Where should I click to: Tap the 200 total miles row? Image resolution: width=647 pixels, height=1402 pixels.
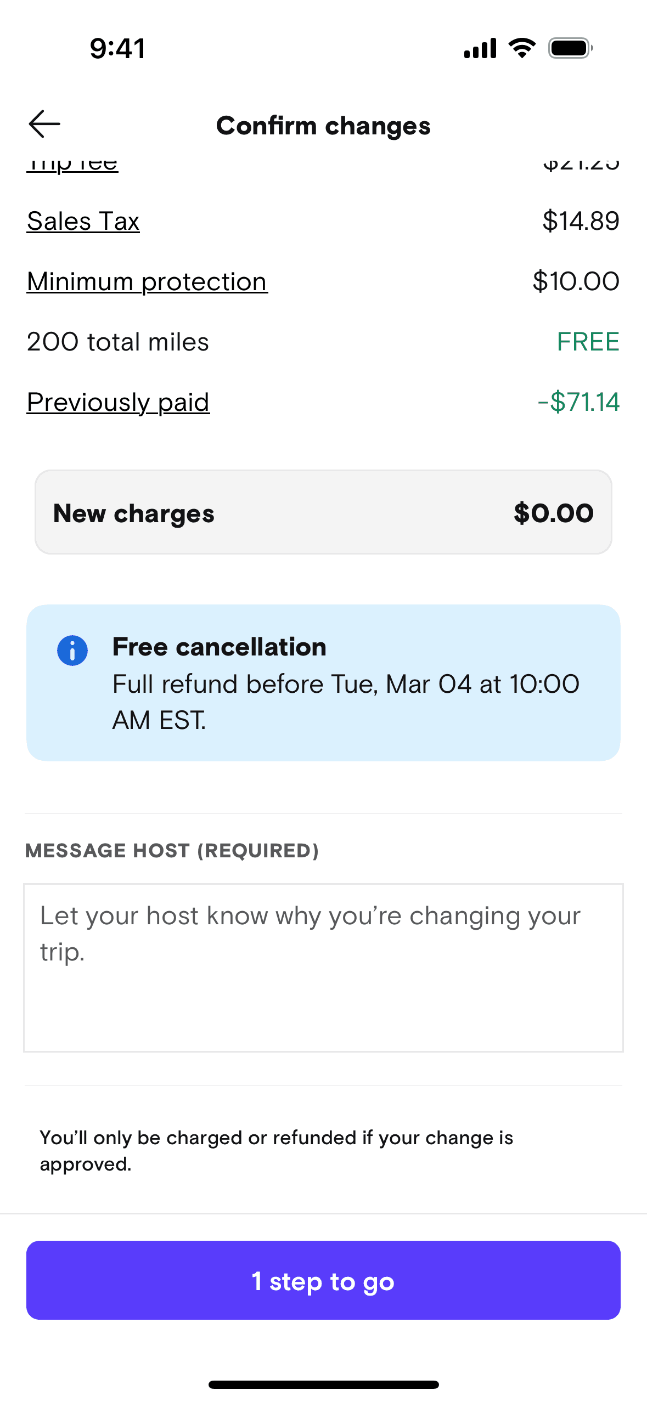coord(118,342)
